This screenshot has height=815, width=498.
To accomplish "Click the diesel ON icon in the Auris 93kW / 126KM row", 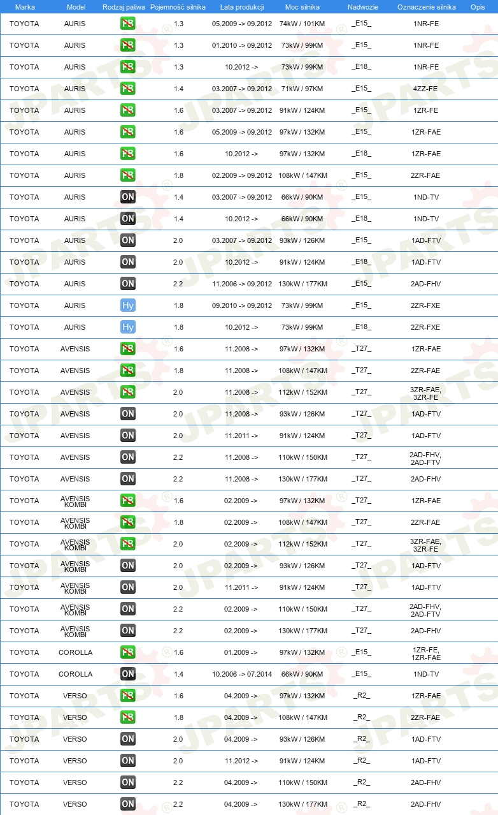I will point(128,240).
